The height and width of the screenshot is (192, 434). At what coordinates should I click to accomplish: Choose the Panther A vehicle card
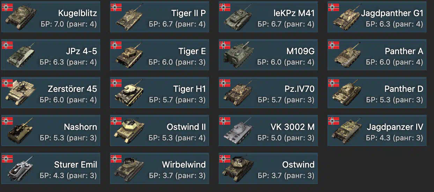(377, 54)
